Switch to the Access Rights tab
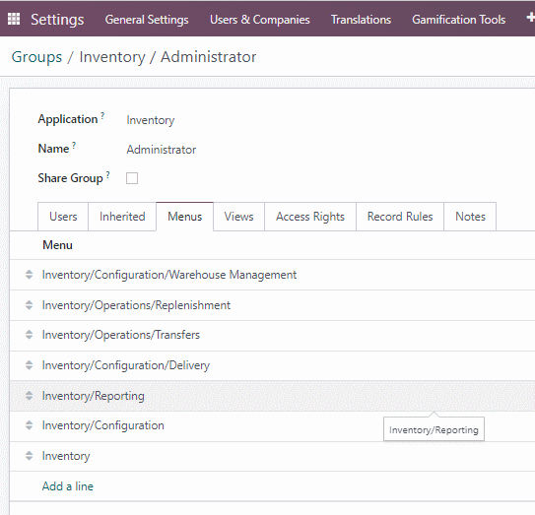This screenshot has height=515, width=535. pos(310,217)
